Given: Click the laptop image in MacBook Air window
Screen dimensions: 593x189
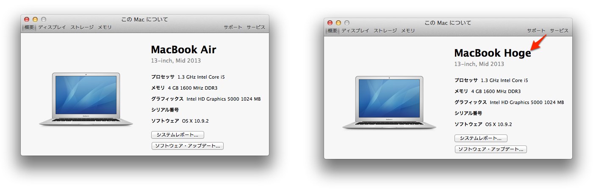Looking at the screenshot, I should point(86,99).
